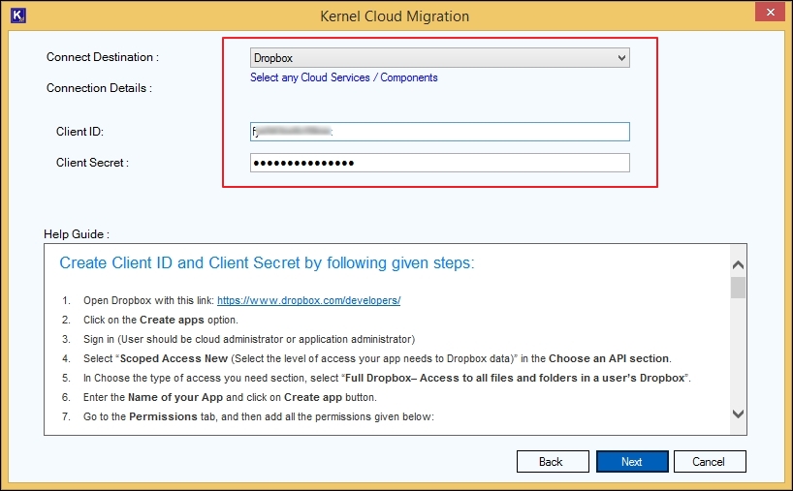793x491 pixels.
Task: Click the Cancel button
Action: click(710, 462)
